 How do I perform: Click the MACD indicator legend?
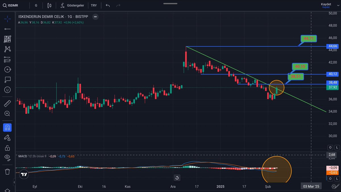(x=46, y=156)
